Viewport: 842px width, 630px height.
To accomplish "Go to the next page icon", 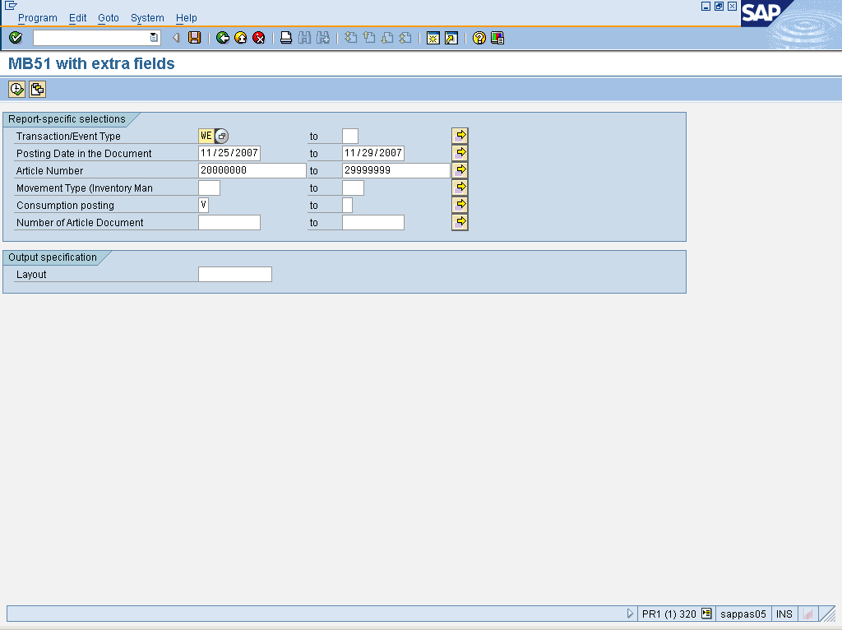I will tap(387, 38).
